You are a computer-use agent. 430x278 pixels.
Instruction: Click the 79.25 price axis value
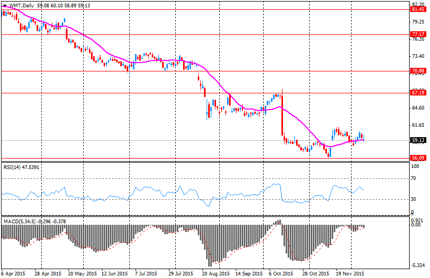tap(418, 22)
